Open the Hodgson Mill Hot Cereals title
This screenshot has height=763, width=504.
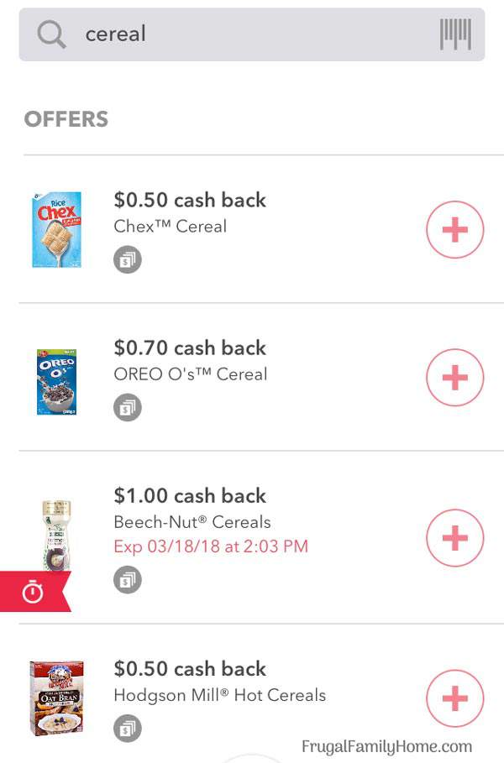(x=219, y=695)
